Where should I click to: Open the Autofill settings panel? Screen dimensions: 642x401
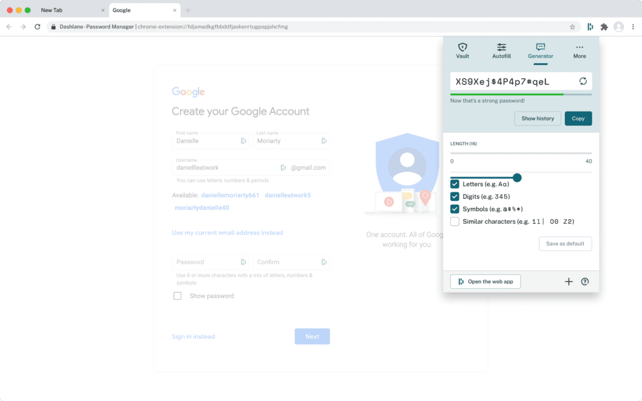[x=501, y=51]
